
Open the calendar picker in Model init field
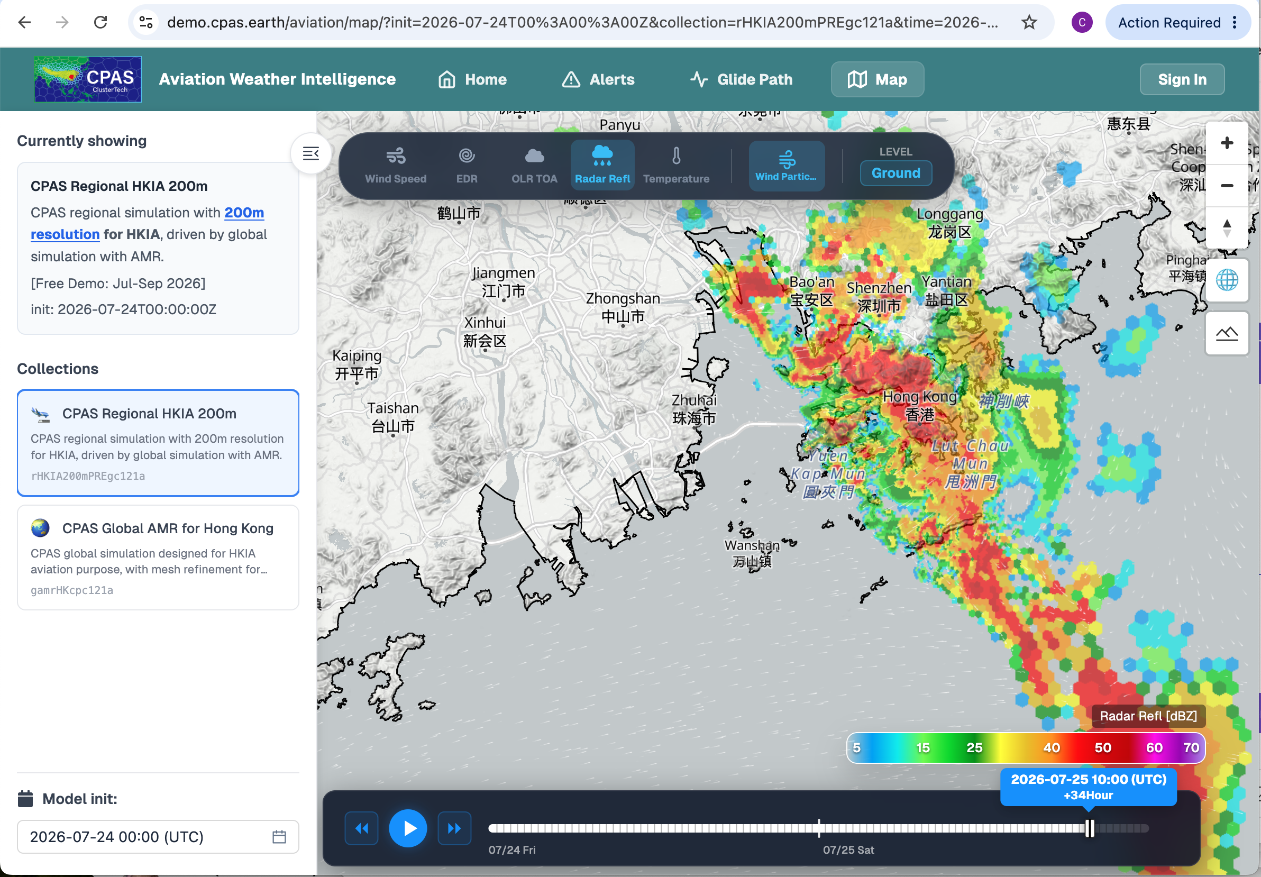[x=279, y=836]
